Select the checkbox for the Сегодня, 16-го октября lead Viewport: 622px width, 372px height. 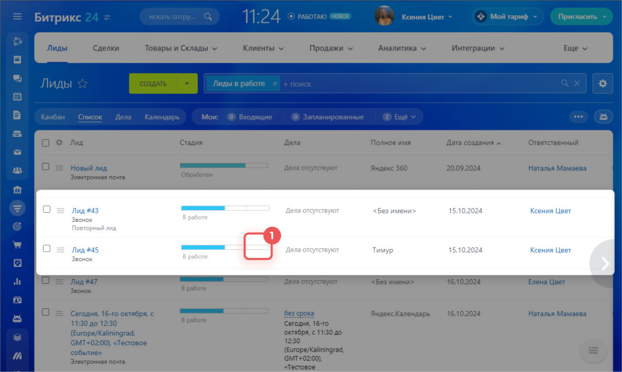pyautogui.click(x=46, y=312)
